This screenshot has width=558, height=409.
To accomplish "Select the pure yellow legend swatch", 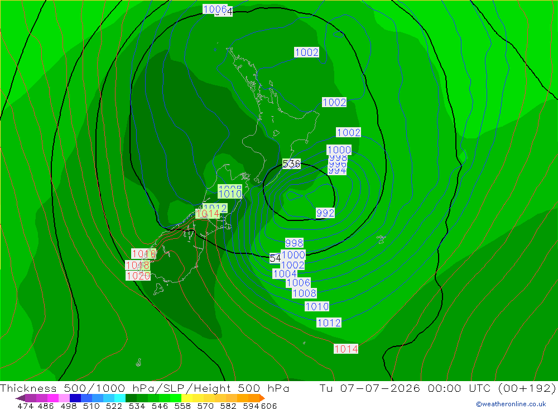I will [x=187, y=398].
